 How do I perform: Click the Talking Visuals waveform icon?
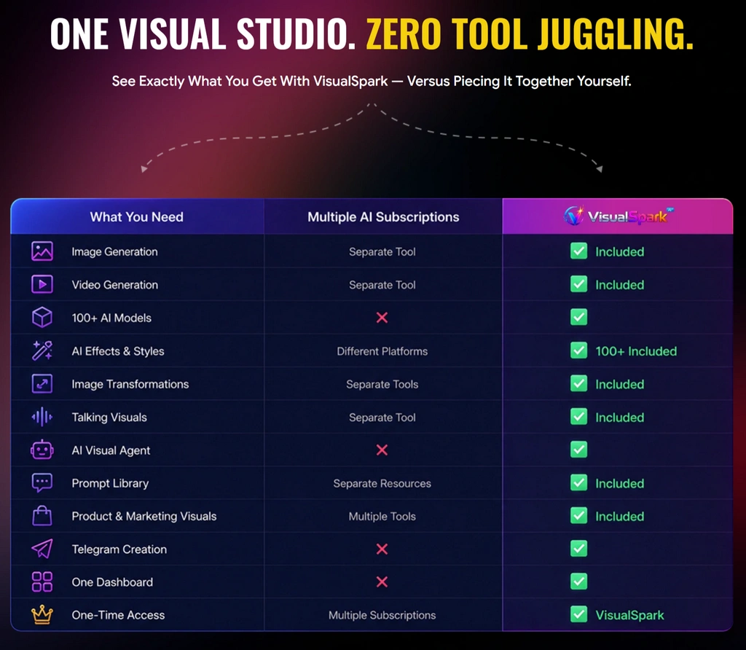click(x=42, y=417)
